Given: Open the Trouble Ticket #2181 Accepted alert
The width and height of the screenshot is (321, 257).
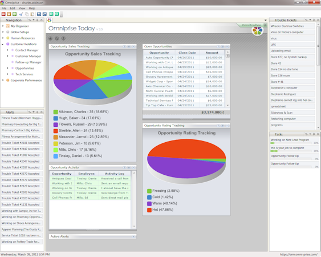Looking at the screenshot, I should 22,143.
